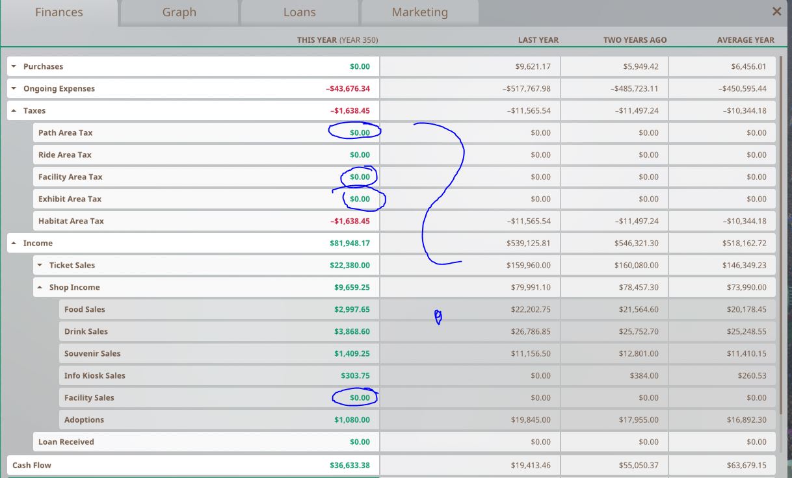
Task: Click the Ride Area Tax label
Action: coord(65,155)
